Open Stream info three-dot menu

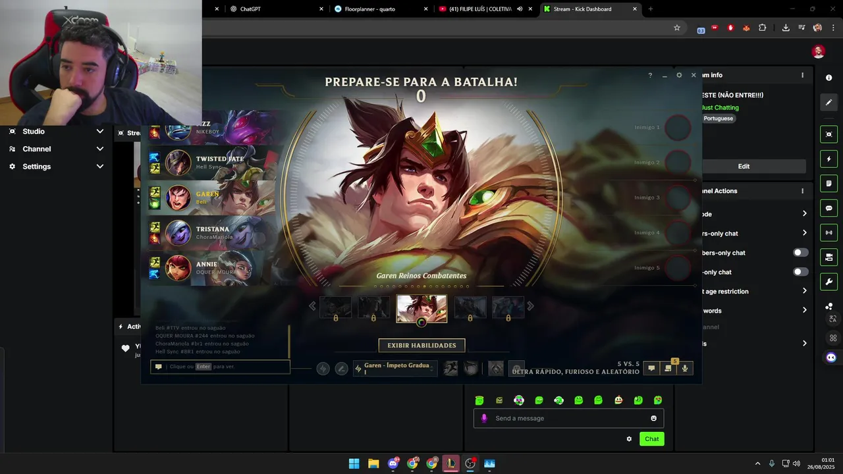802,75
